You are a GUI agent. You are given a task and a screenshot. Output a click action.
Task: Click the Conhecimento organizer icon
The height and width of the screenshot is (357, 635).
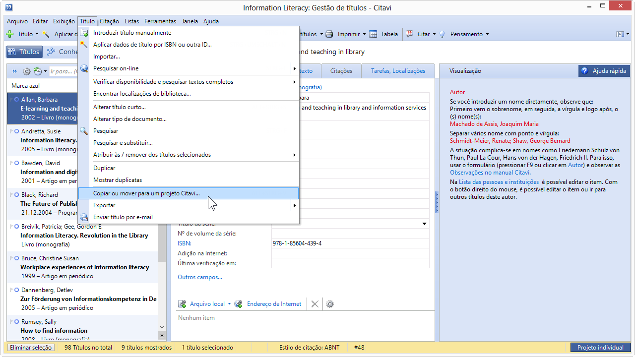51,52
